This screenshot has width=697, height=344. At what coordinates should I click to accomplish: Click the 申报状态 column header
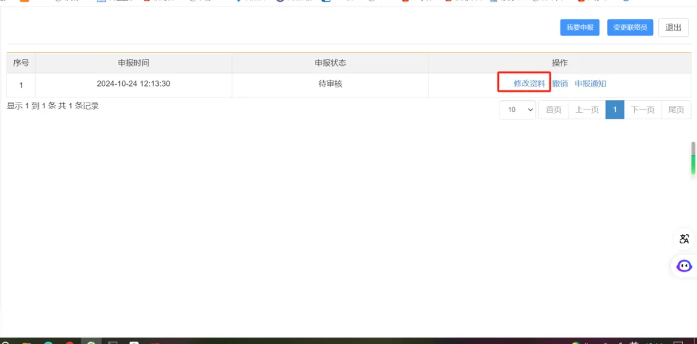[330, 63]
